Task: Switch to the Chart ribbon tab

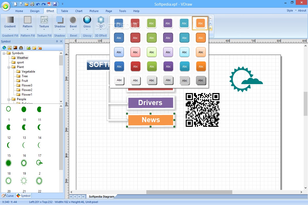Action: (x=79, y=11)
